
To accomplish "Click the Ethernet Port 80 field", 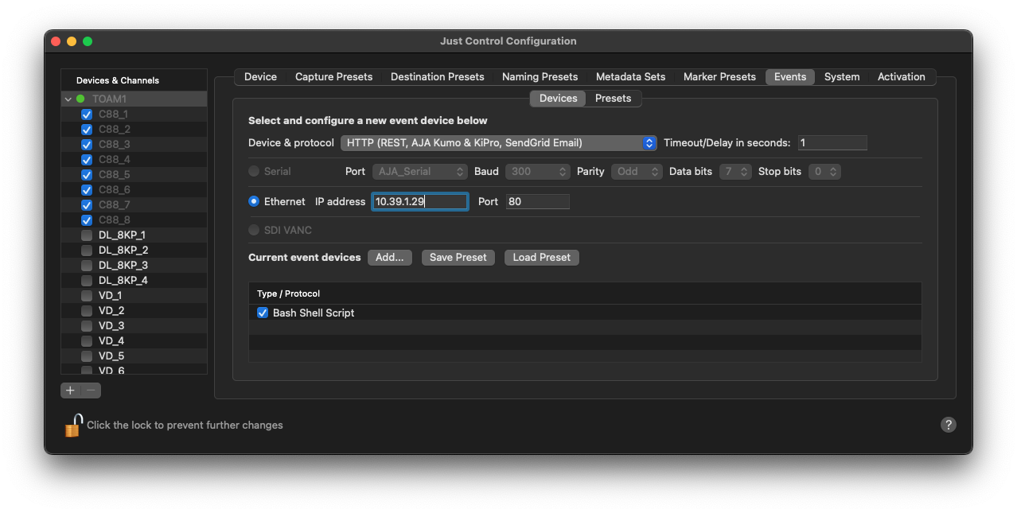I will [538, 202].
